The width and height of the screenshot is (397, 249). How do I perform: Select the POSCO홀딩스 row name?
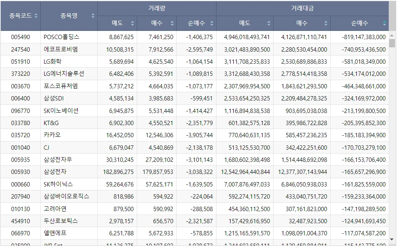(x=61, y=37)
